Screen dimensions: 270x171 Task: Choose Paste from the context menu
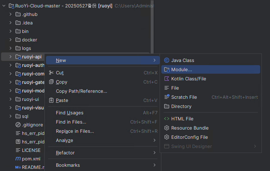coord(103,100)
